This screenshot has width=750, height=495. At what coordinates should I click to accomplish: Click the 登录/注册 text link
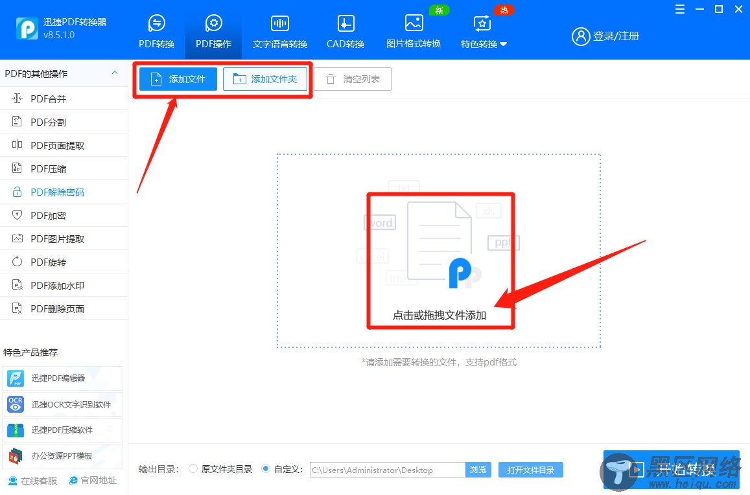(616, 36)
